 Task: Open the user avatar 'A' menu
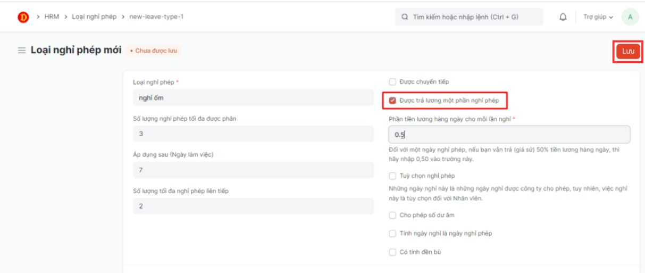pos(630,17)
